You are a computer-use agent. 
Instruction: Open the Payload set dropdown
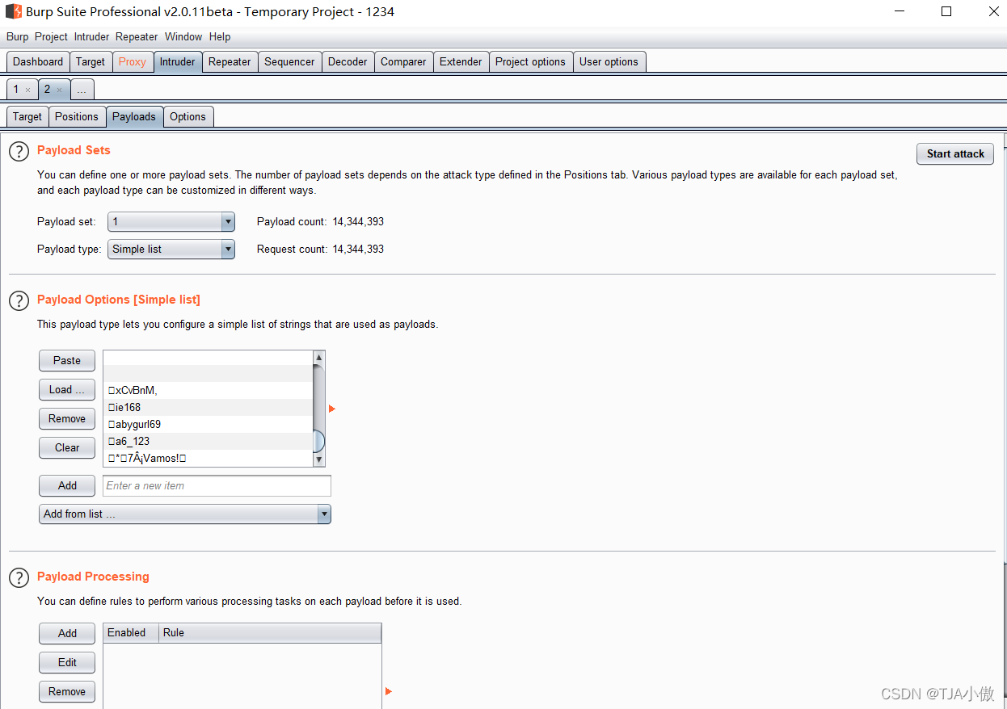[171, 221]
